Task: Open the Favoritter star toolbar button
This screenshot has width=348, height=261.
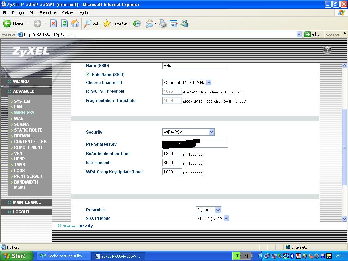Action: point(116,23)
